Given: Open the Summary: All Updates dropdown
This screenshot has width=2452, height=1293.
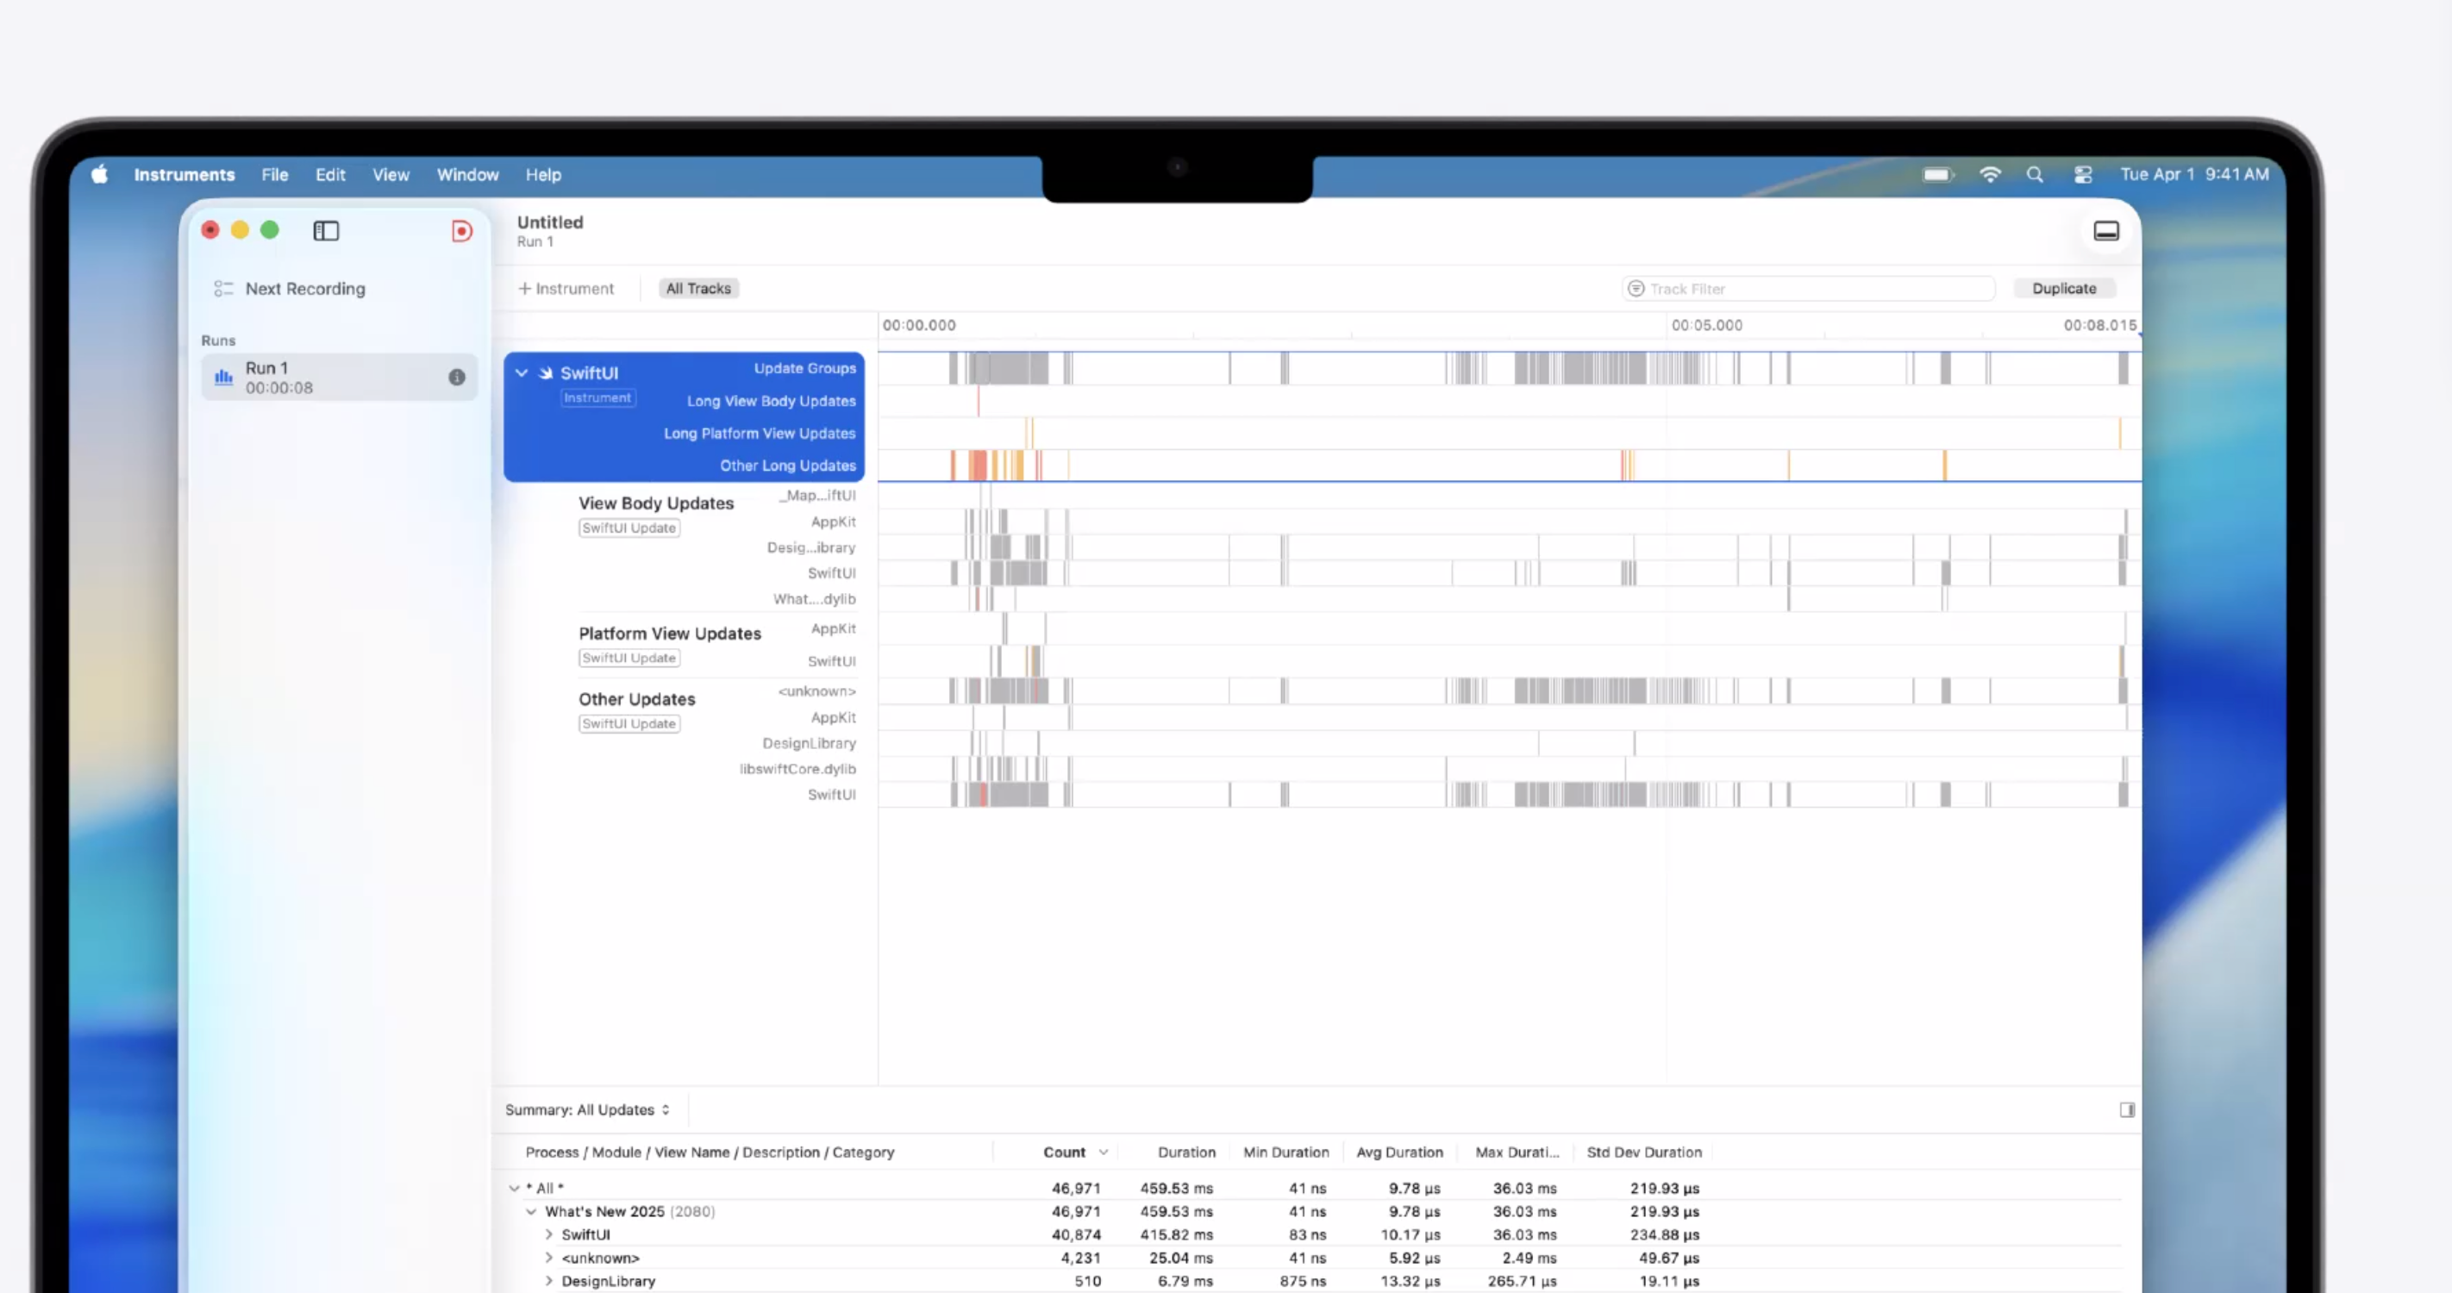Looking at the screenshot, I should click(587, 1110).
